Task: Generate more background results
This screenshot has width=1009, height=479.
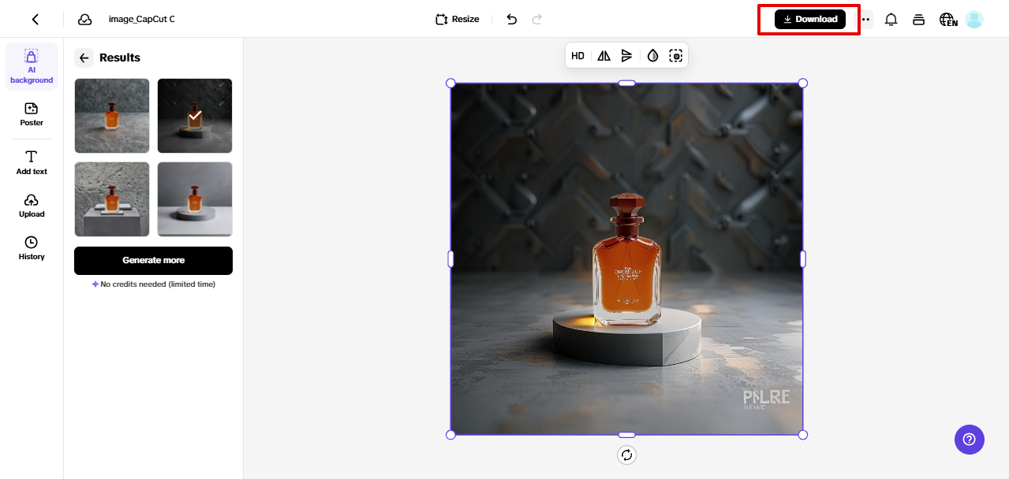Action: click(x=152, y=260)
